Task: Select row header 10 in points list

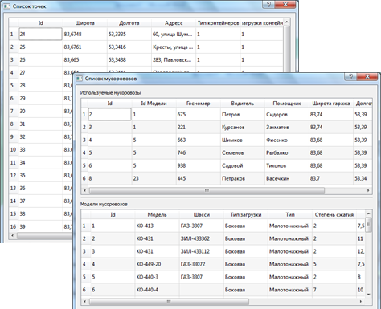Action: pyautogui.click(x=13, y=149)
